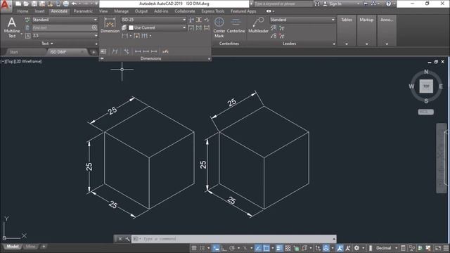
Task: Toggle object snap tracking in status bar
Action: [x=258, y=248]
